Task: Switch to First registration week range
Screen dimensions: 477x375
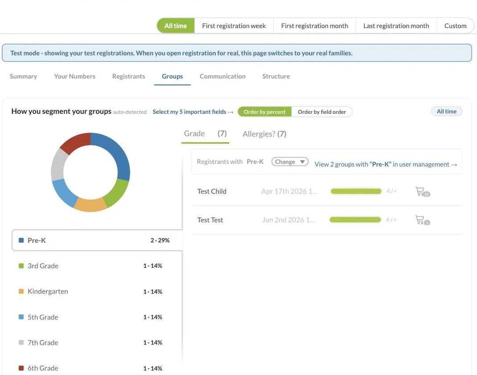Action: 234,26
